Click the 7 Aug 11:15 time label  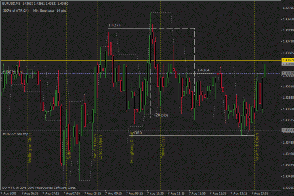(176, 193)
